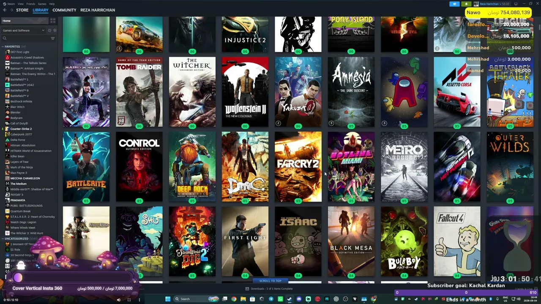This screenshot has width=541, height=304.
Task: Switch to the LIBRARY tab
Action: 41,10
